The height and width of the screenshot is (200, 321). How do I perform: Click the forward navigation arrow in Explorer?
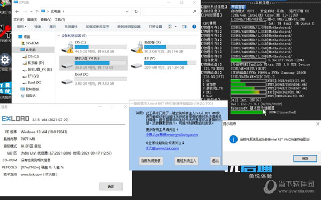(x=25, y=11)
